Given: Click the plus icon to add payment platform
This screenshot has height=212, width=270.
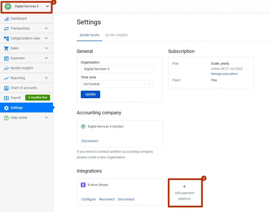Looking at the screenshot, I should (x=184, y=186).
